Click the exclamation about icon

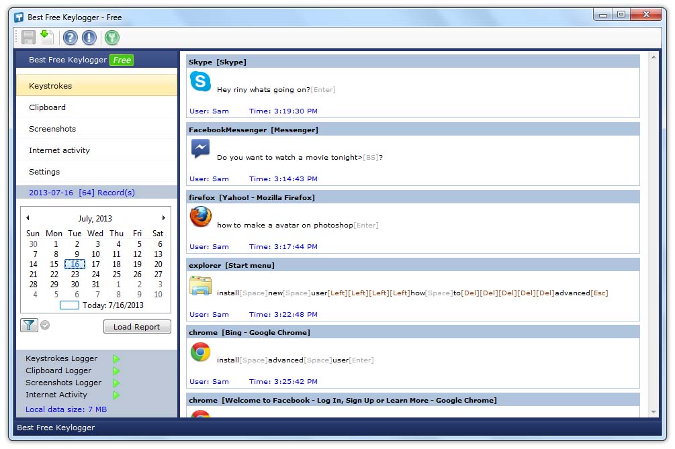89,38
